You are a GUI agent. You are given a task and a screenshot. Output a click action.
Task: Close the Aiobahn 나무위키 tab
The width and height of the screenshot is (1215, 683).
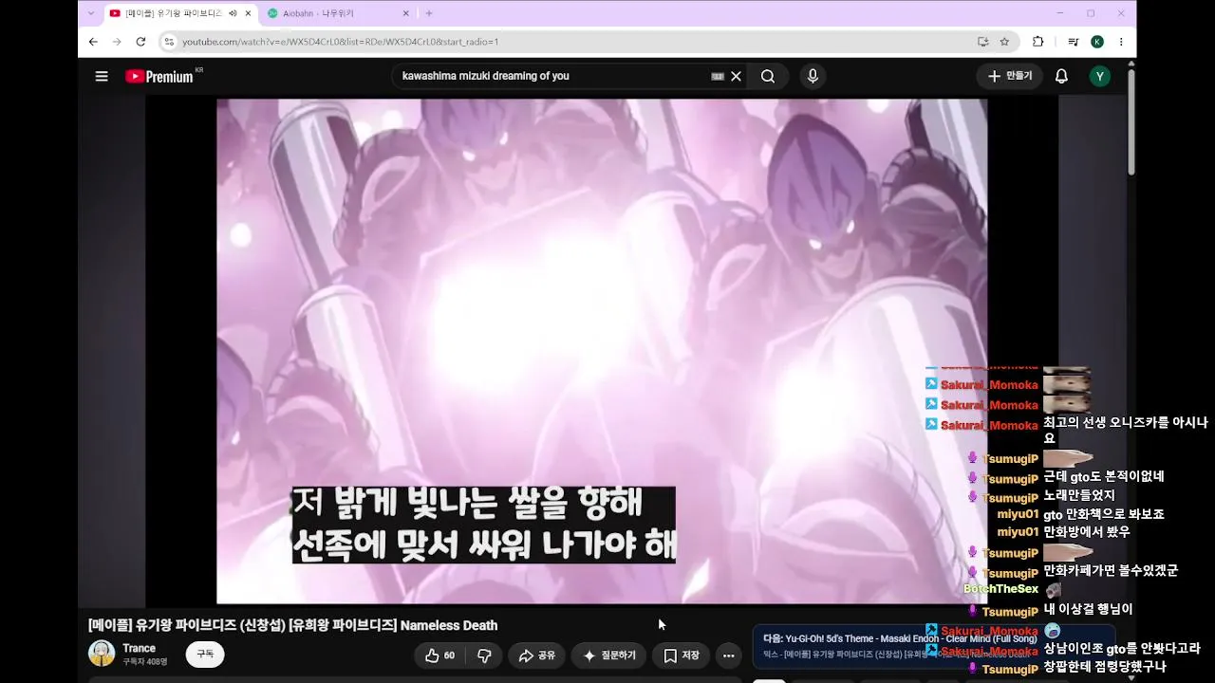tap(406, 13)
